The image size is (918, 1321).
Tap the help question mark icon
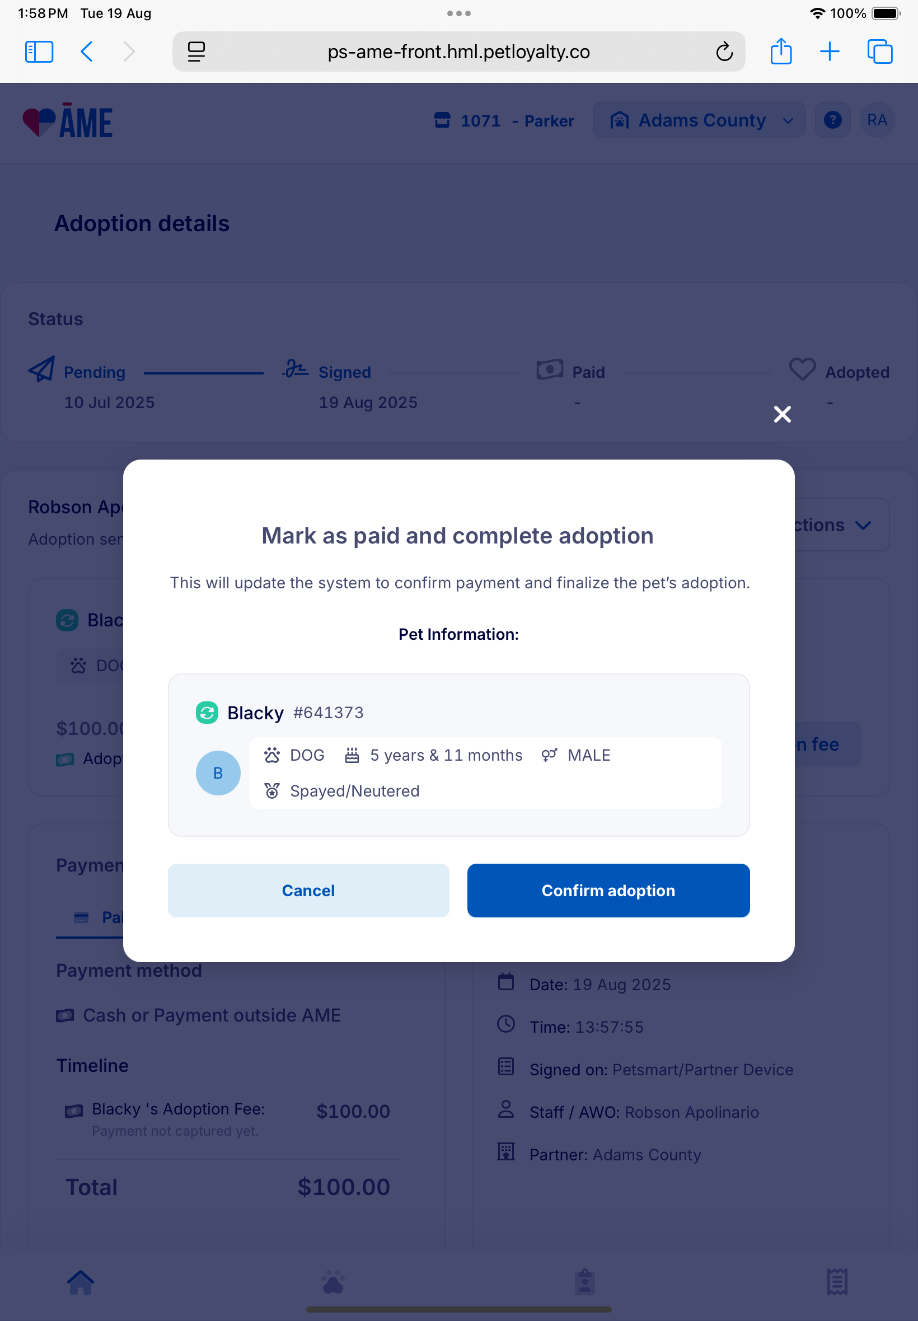tap(832, 120)
